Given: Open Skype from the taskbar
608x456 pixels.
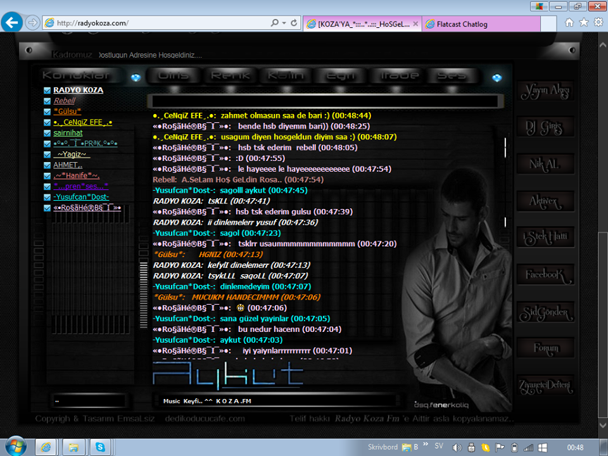Looking at the screenshot, I should click(101, 448).
